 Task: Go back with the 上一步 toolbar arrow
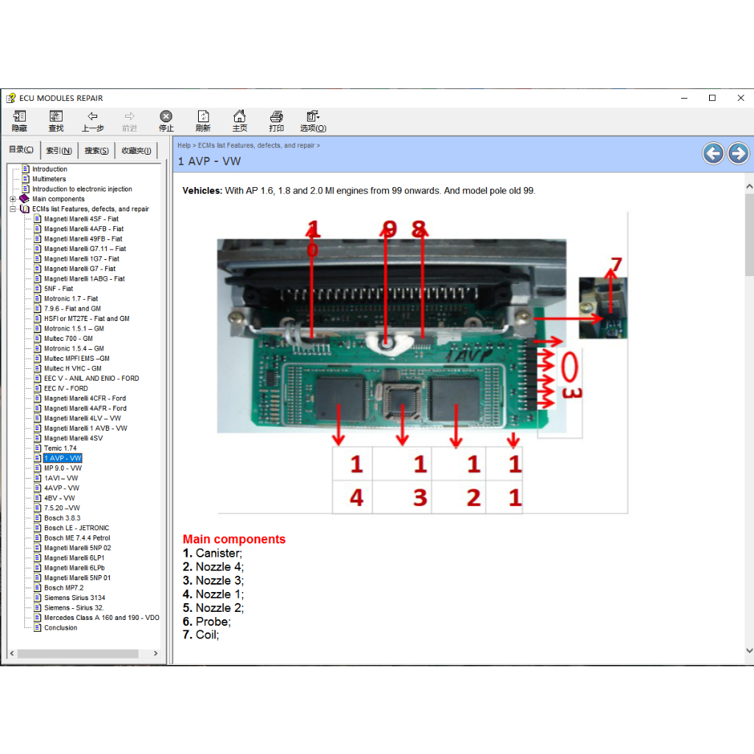(93, 121)
